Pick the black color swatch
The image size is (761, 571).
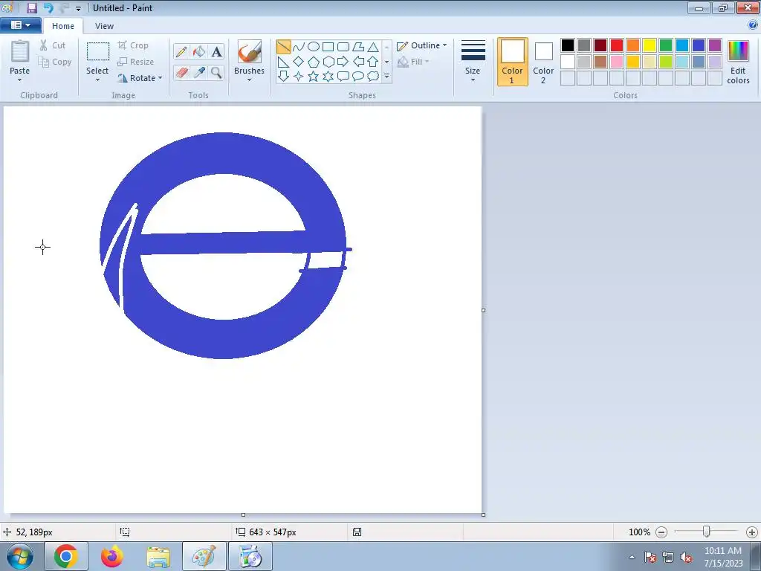(568, 45)
